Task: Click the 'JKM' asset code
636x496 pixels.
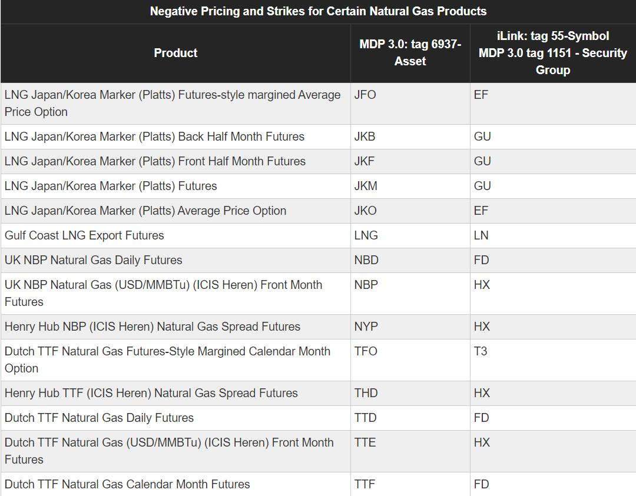Action: 366,186
